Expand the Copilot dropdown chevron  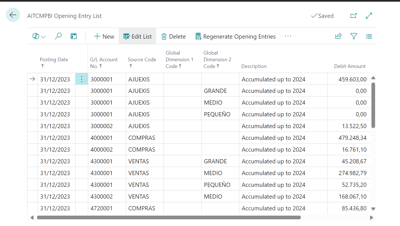pyautogui.click(x=43, y=37)
